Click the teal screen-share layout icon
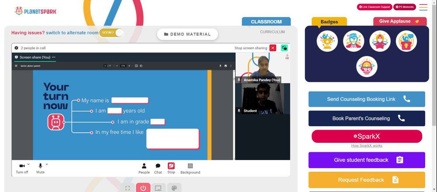 pos(284,48)
